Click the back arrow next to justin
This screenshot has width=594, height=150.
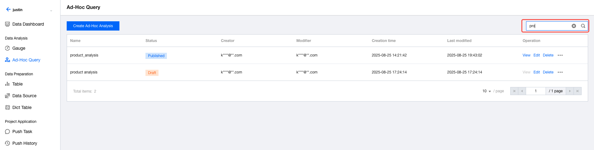8,10
